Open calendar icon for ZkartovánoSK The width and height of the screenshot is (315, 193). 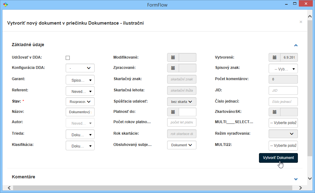pos(275,112)
